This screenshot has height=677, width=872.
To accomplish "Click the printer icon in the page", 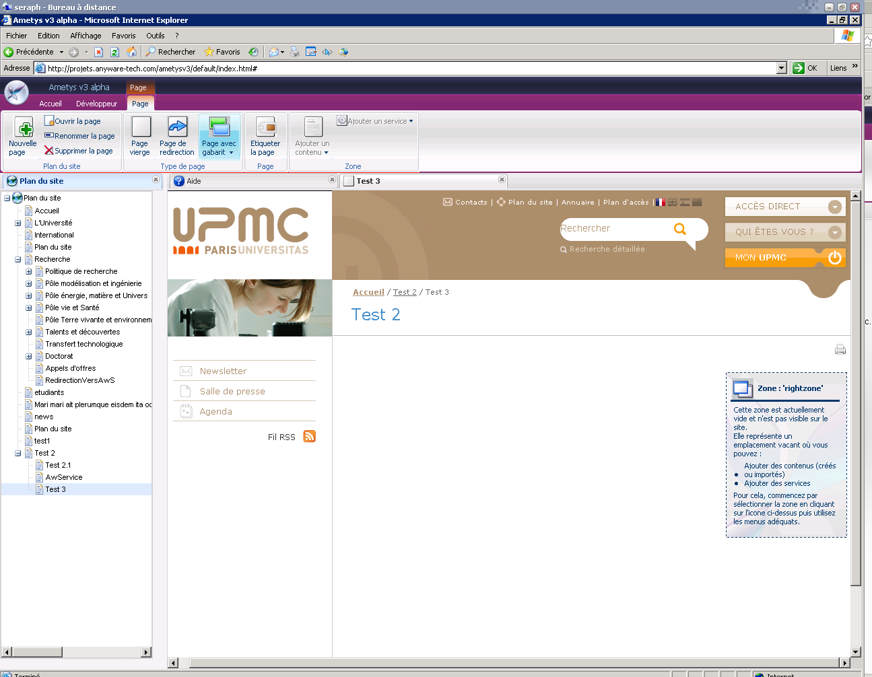I will click(840, 349).
